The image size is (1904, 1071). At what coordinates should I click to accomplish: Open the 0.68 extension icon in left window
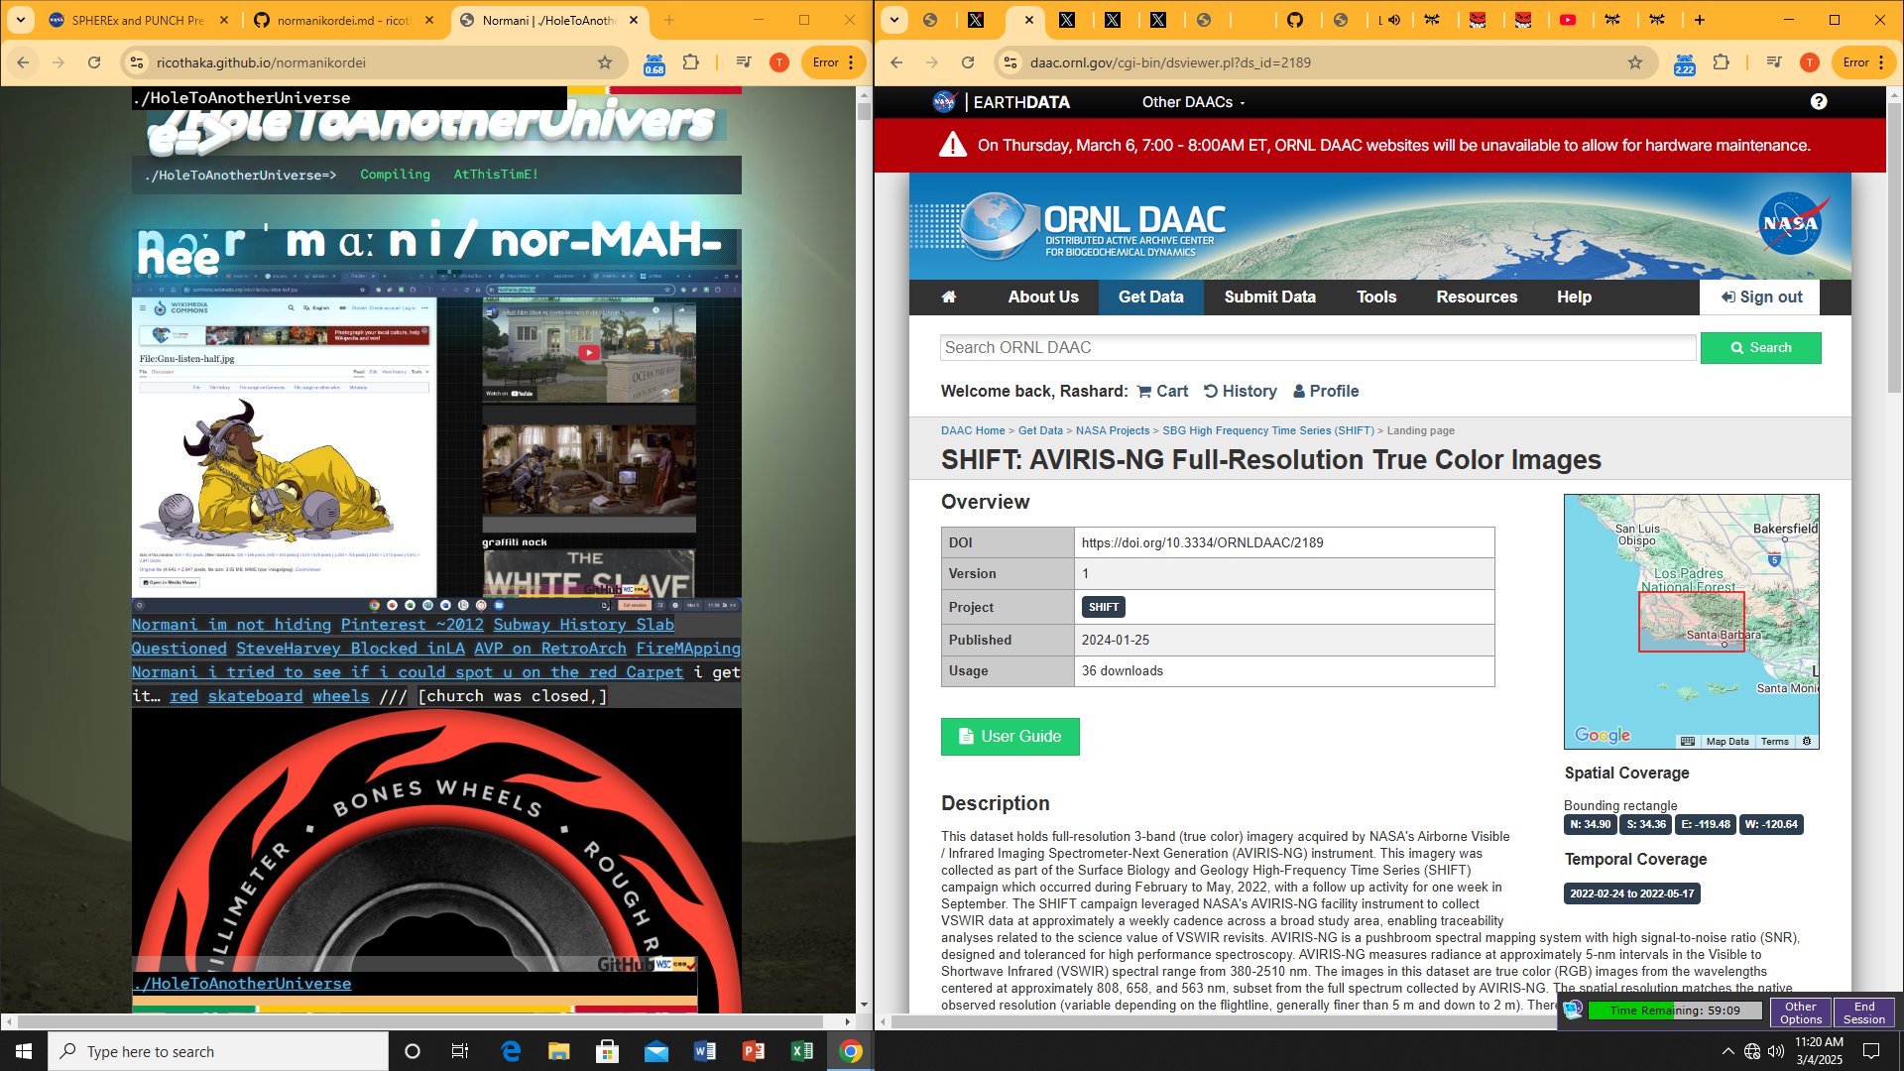[654, 63]
